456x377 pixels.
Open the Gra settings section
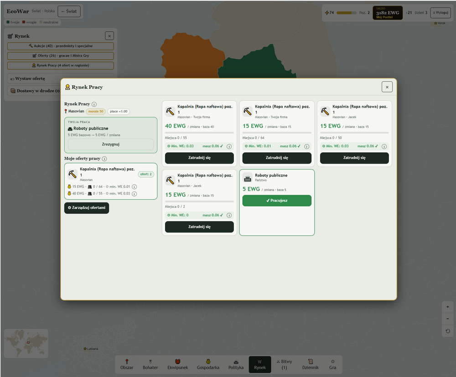point(333,365)
